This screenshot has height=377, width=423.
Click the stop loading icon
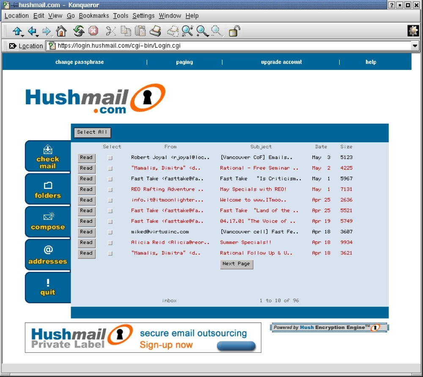(x=93, y=30)
